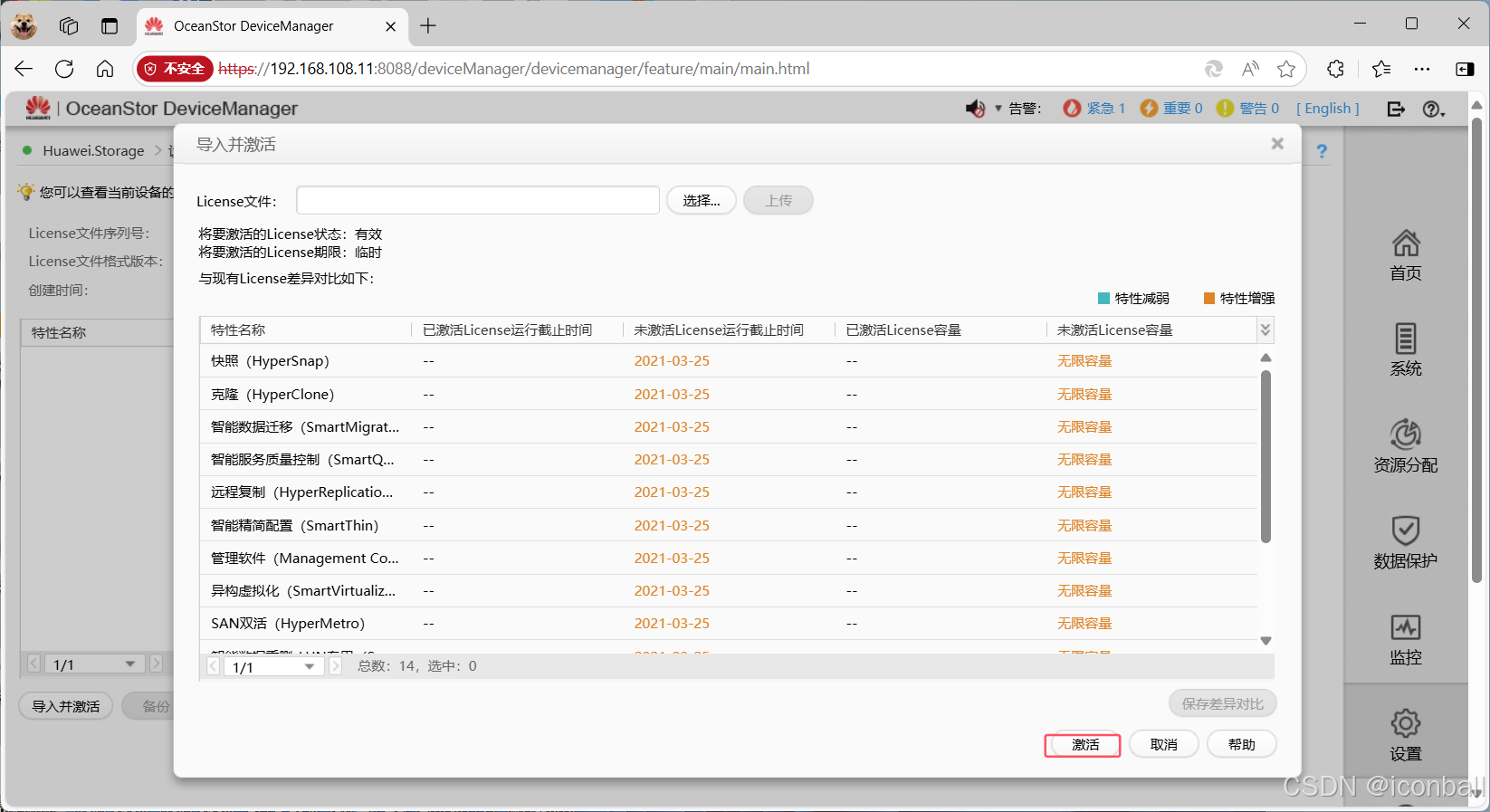Select the SAN双活 (HyperMetro) row
Viewport: 1490px width, 812px height.
pyautogui.click(x=729, y=624)
